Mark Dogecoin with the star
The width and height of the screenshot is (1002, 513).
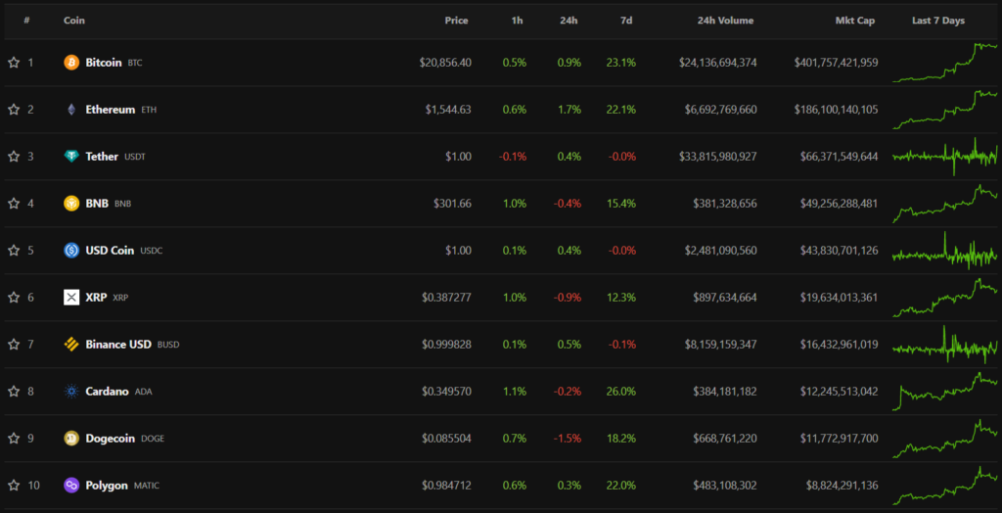14,439
